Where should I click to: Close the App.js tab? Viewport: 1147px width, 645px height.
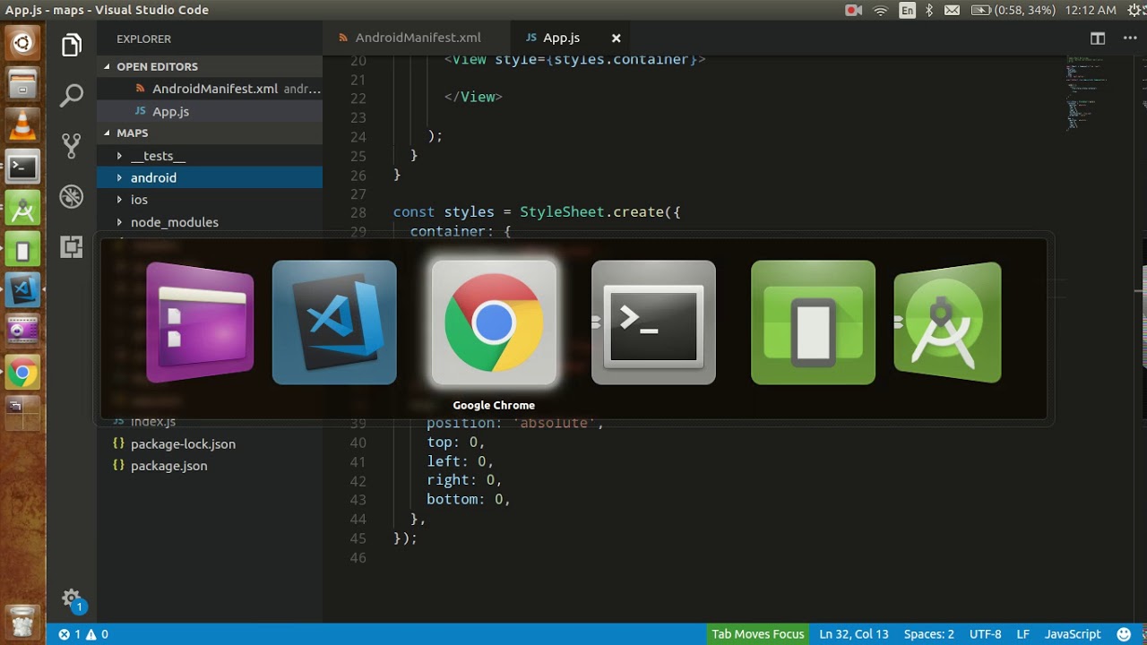coord(616,38)
